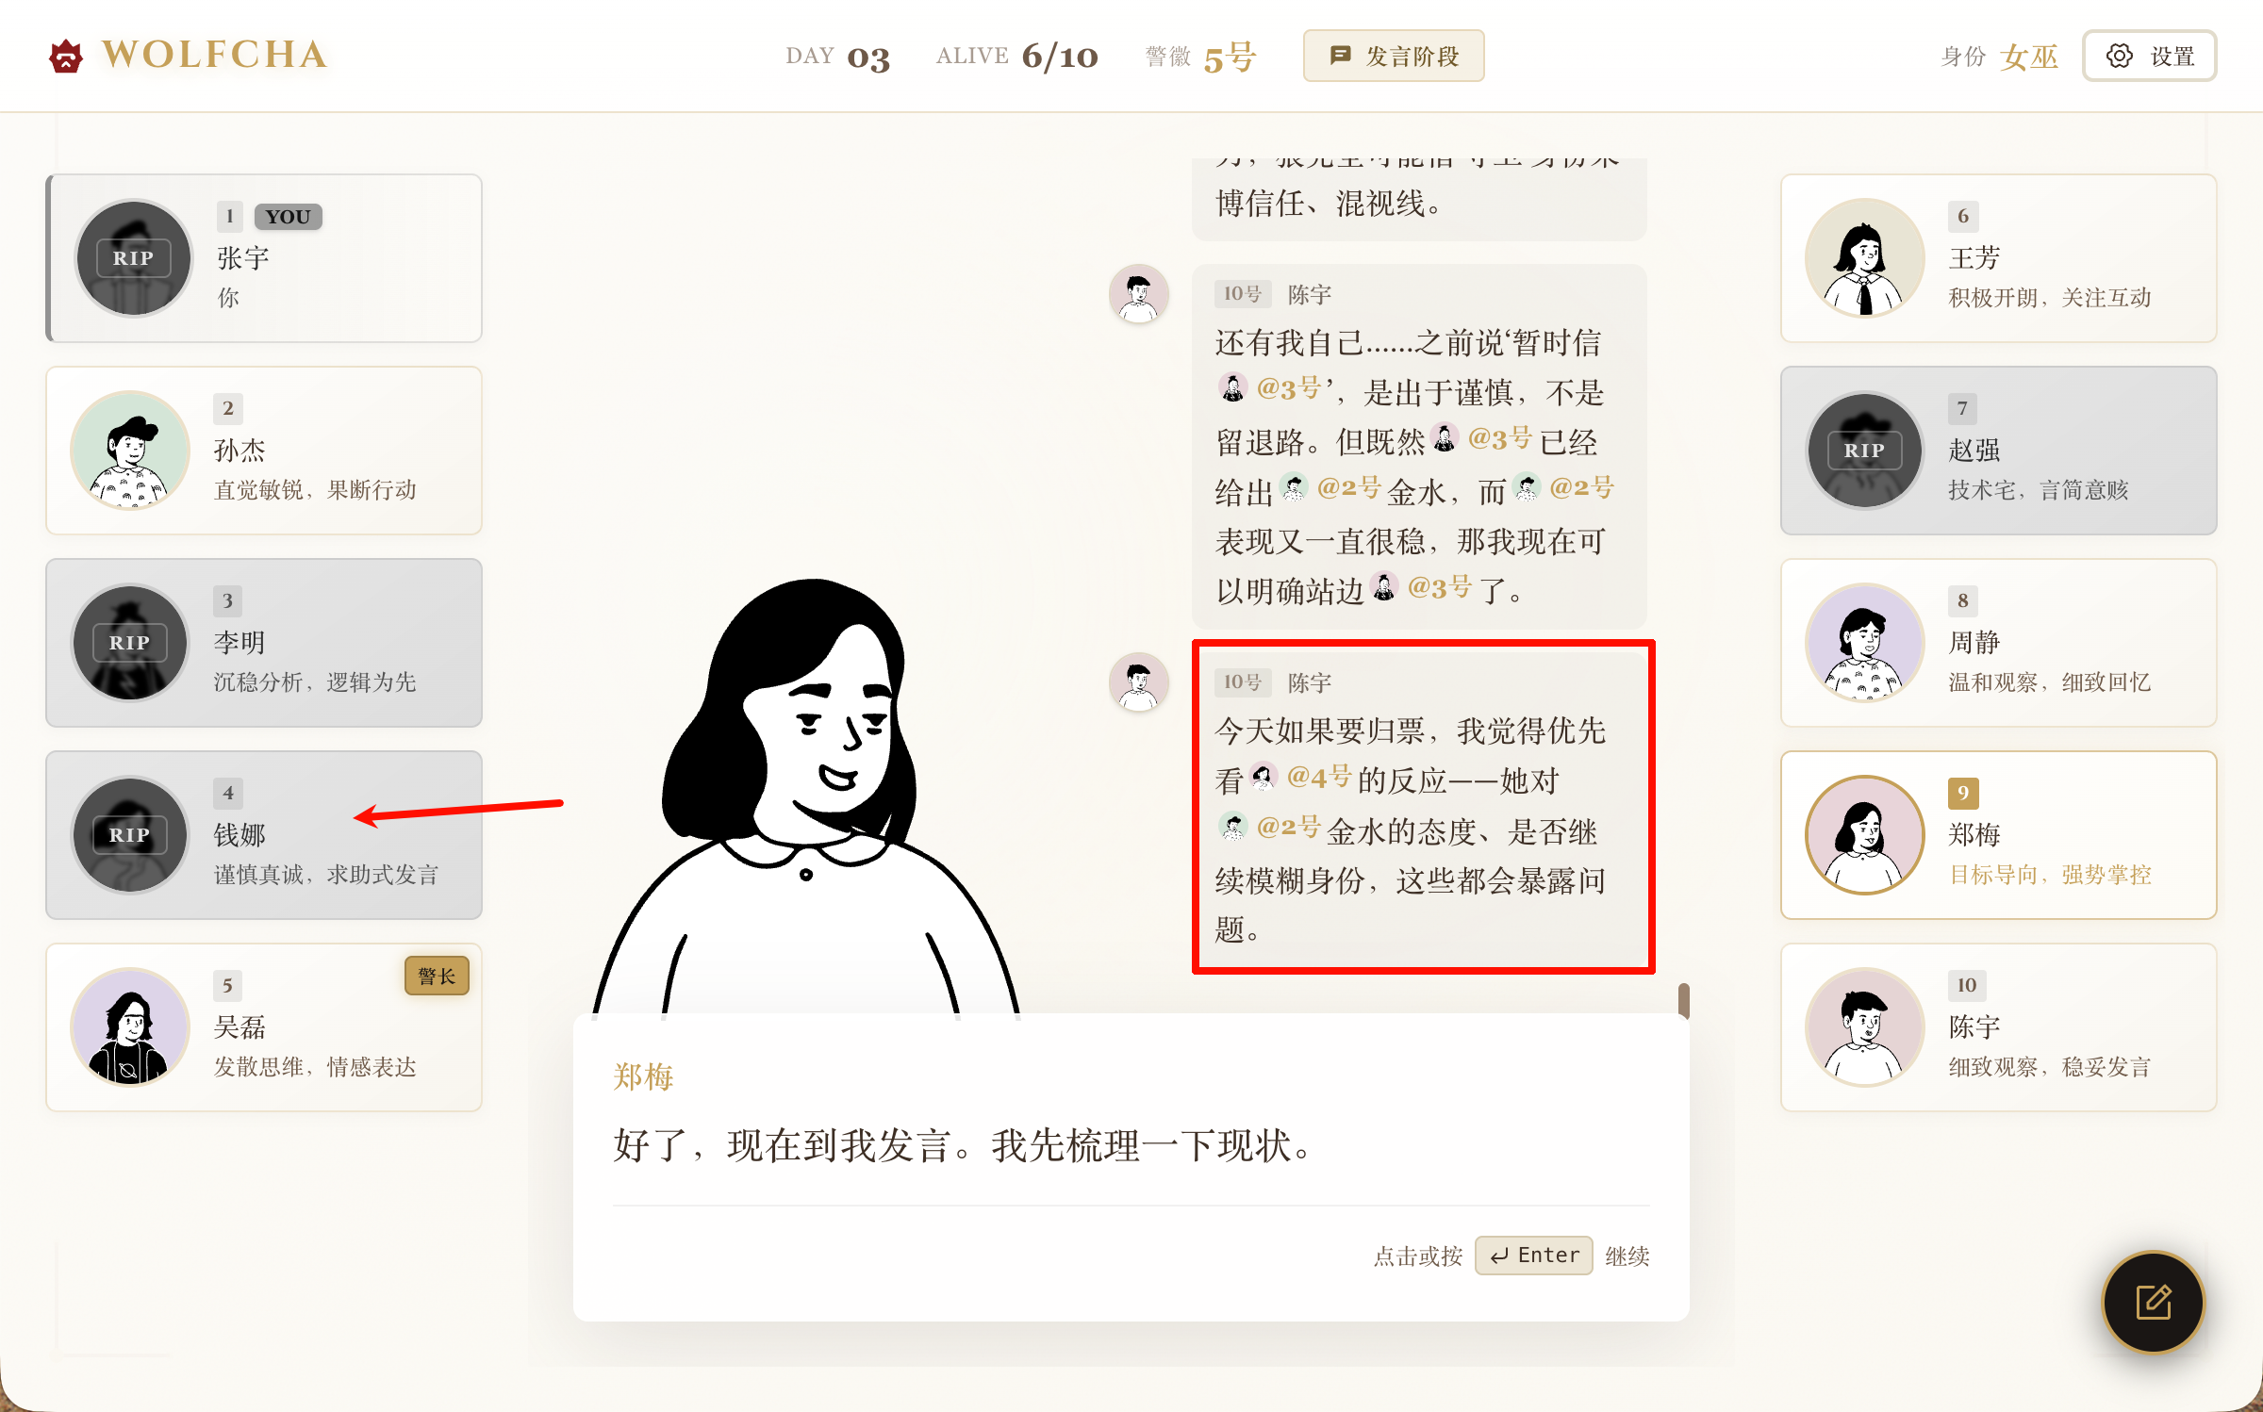Click the Wolfcha wolf logo icon
This screenshot has height=1412, width=2263.
tap(66, 56)
